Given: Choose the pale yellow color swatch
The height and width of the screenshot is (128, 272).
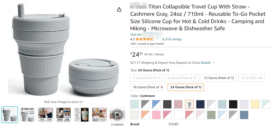Looking at the screenshot, I should click(x=255, y=104).
